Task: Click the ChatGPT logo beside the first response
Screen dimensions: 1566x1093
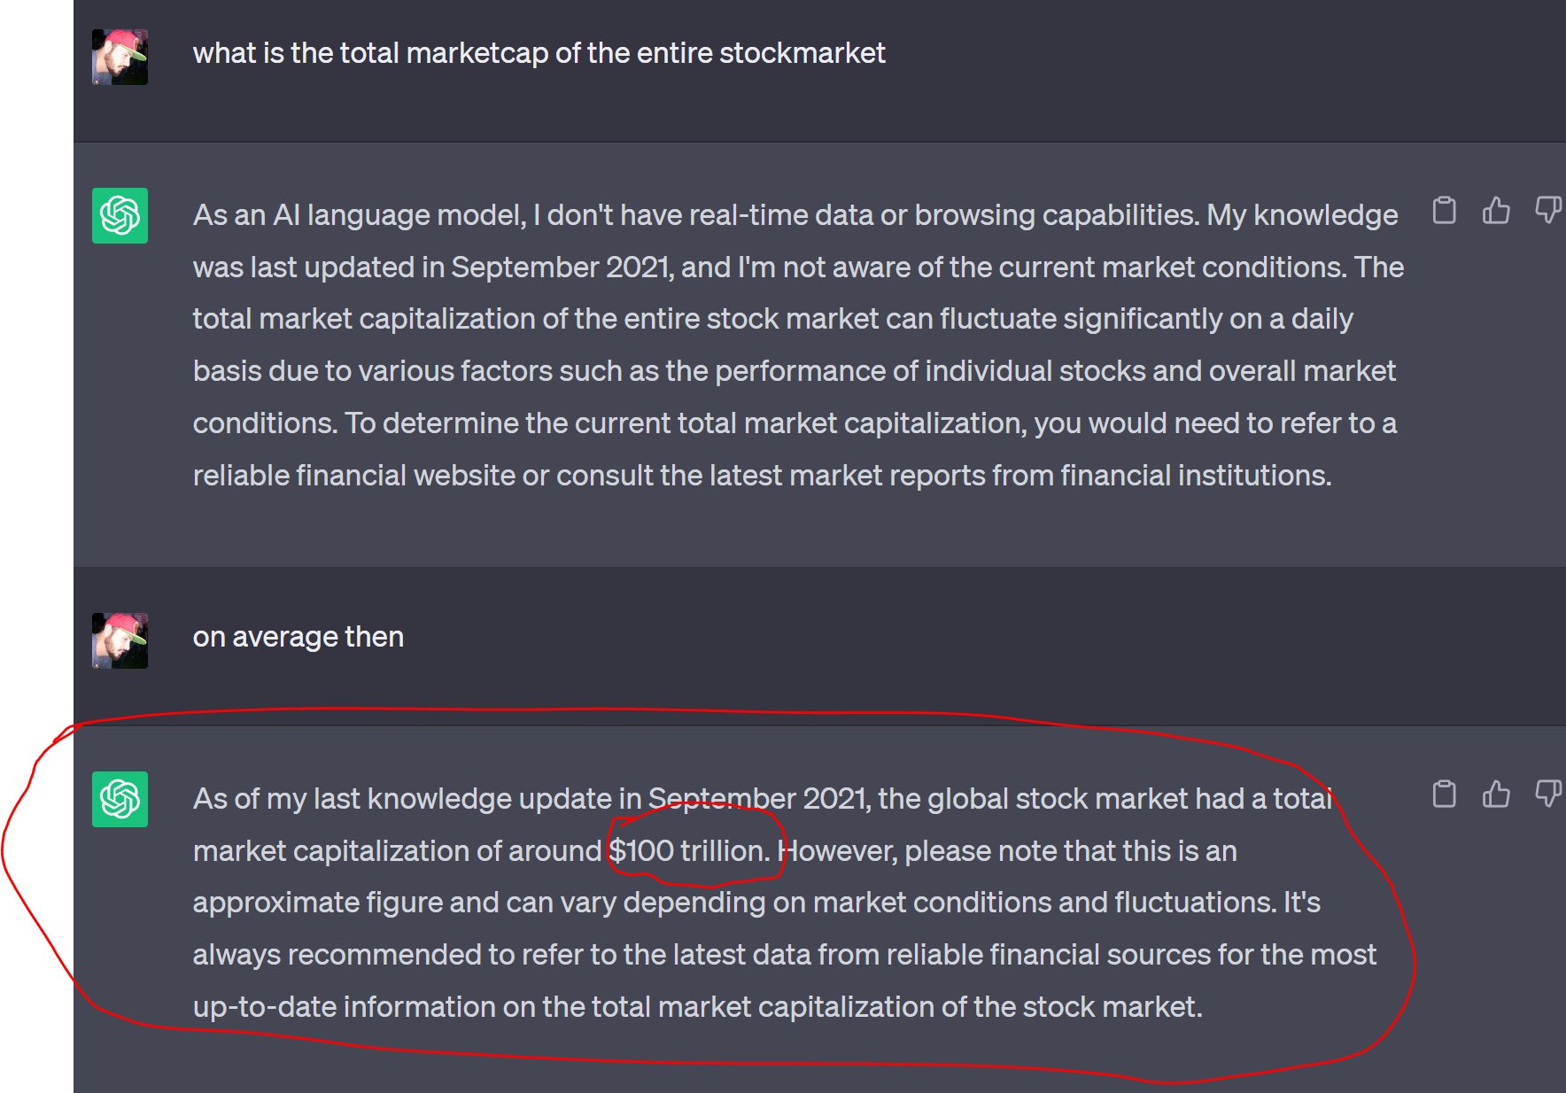Action: tap(120, 215)
